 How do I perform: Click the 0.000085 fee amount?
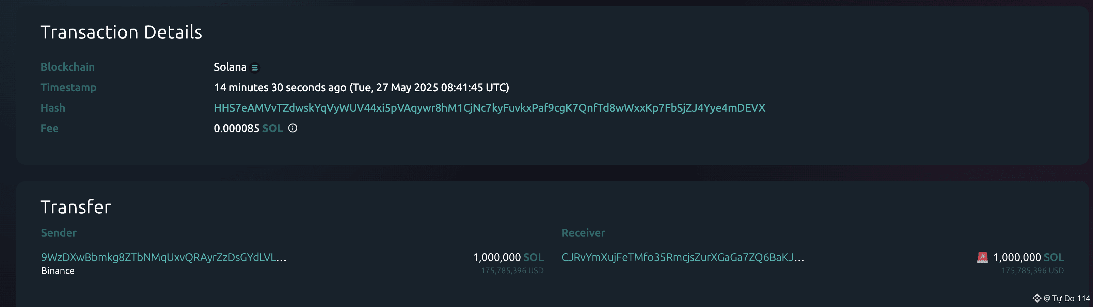click(236, 128)
